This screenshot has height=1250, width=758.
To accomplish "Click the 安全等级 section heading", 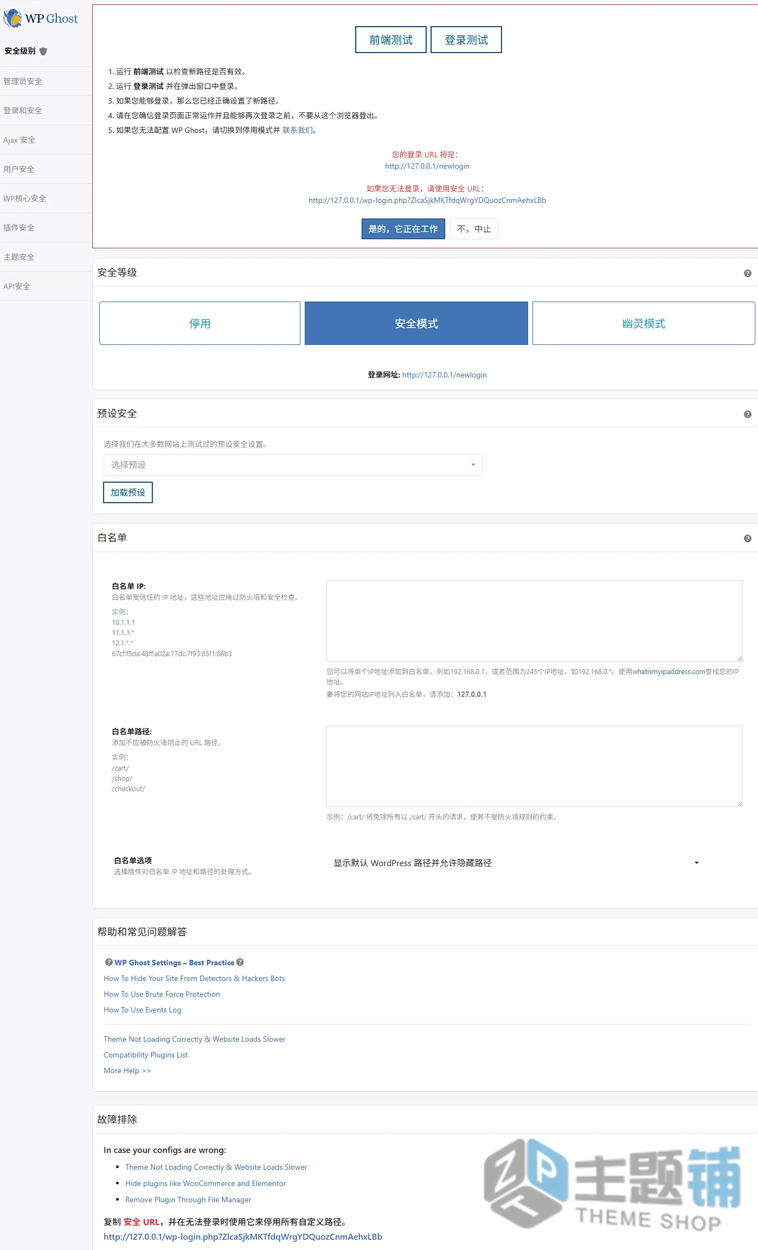I will (117, 272).
